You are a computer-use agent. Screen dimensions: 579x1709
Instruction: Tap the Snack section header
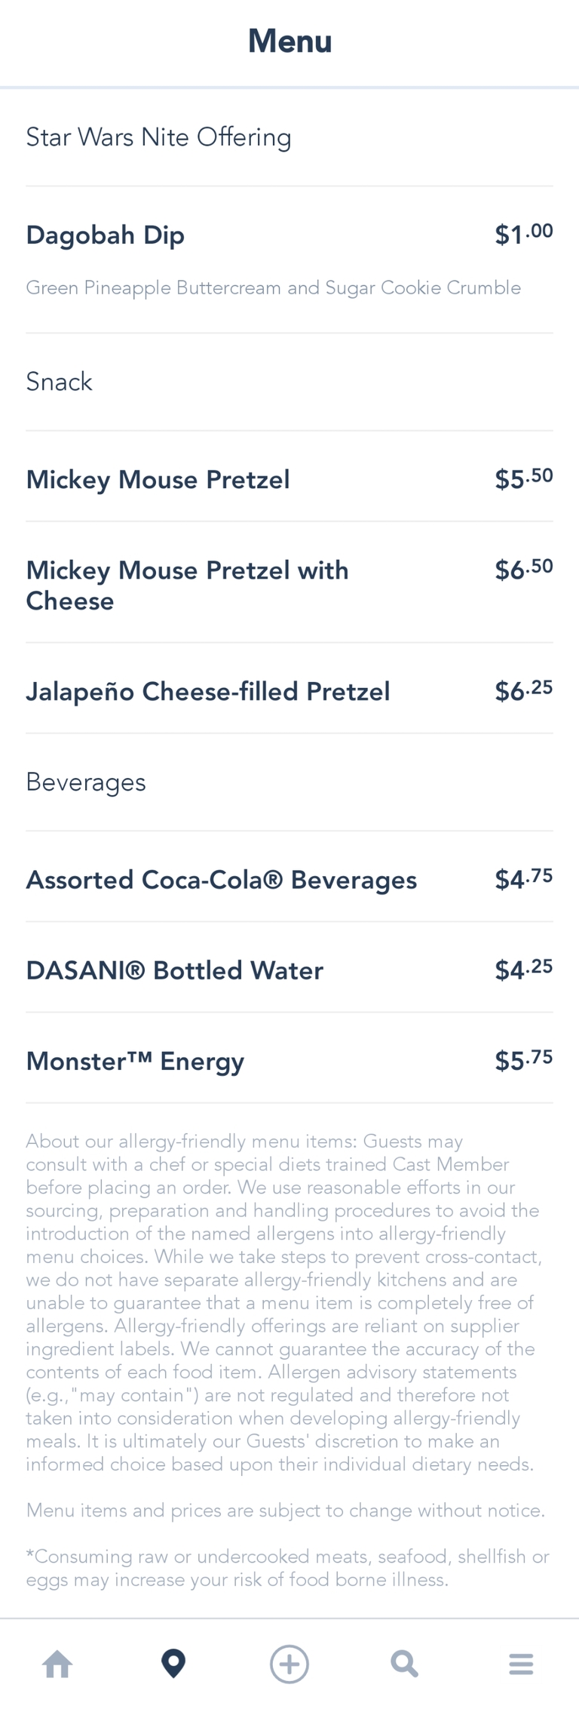click(59, 382)
